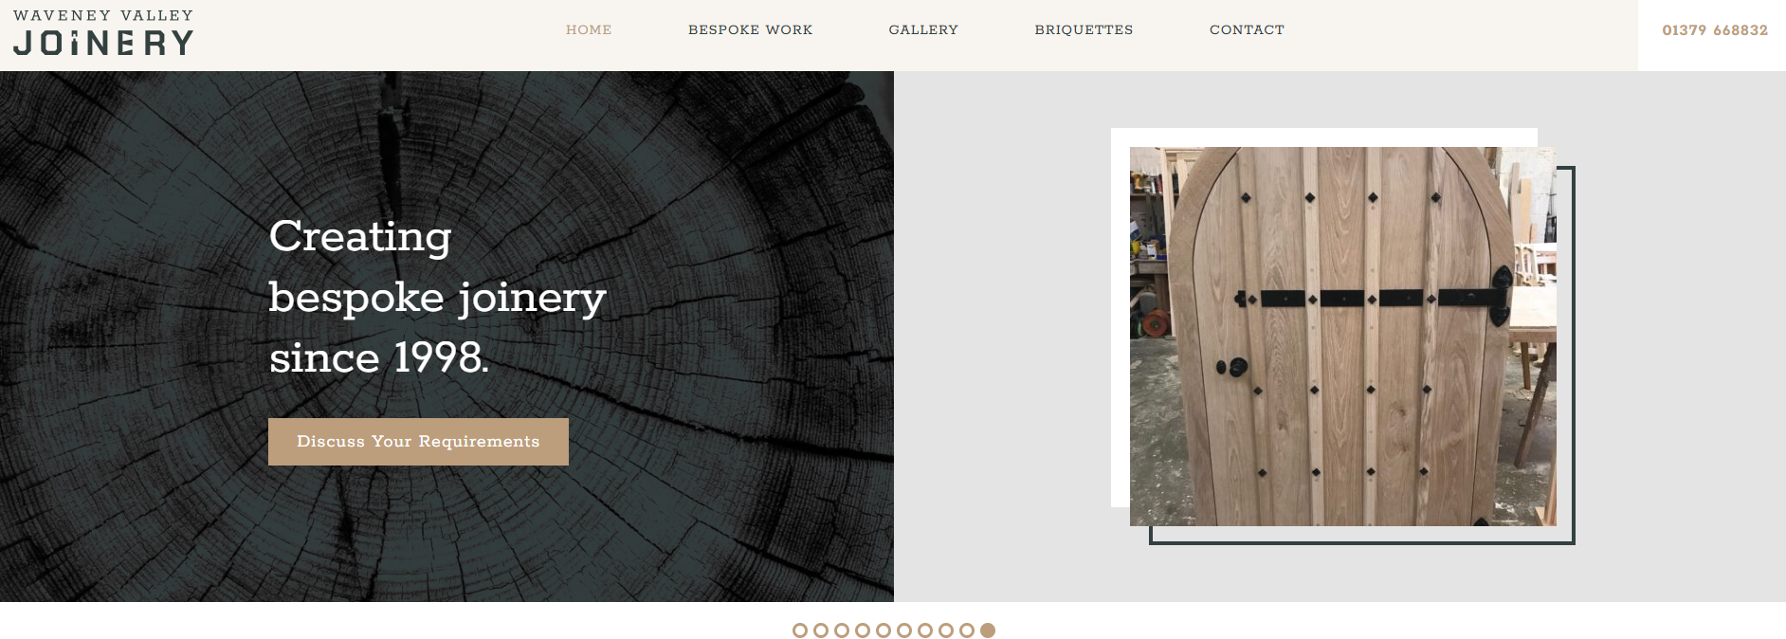
Task: Click the Waveney Valley Joinery logo
Action: (103, 33)
